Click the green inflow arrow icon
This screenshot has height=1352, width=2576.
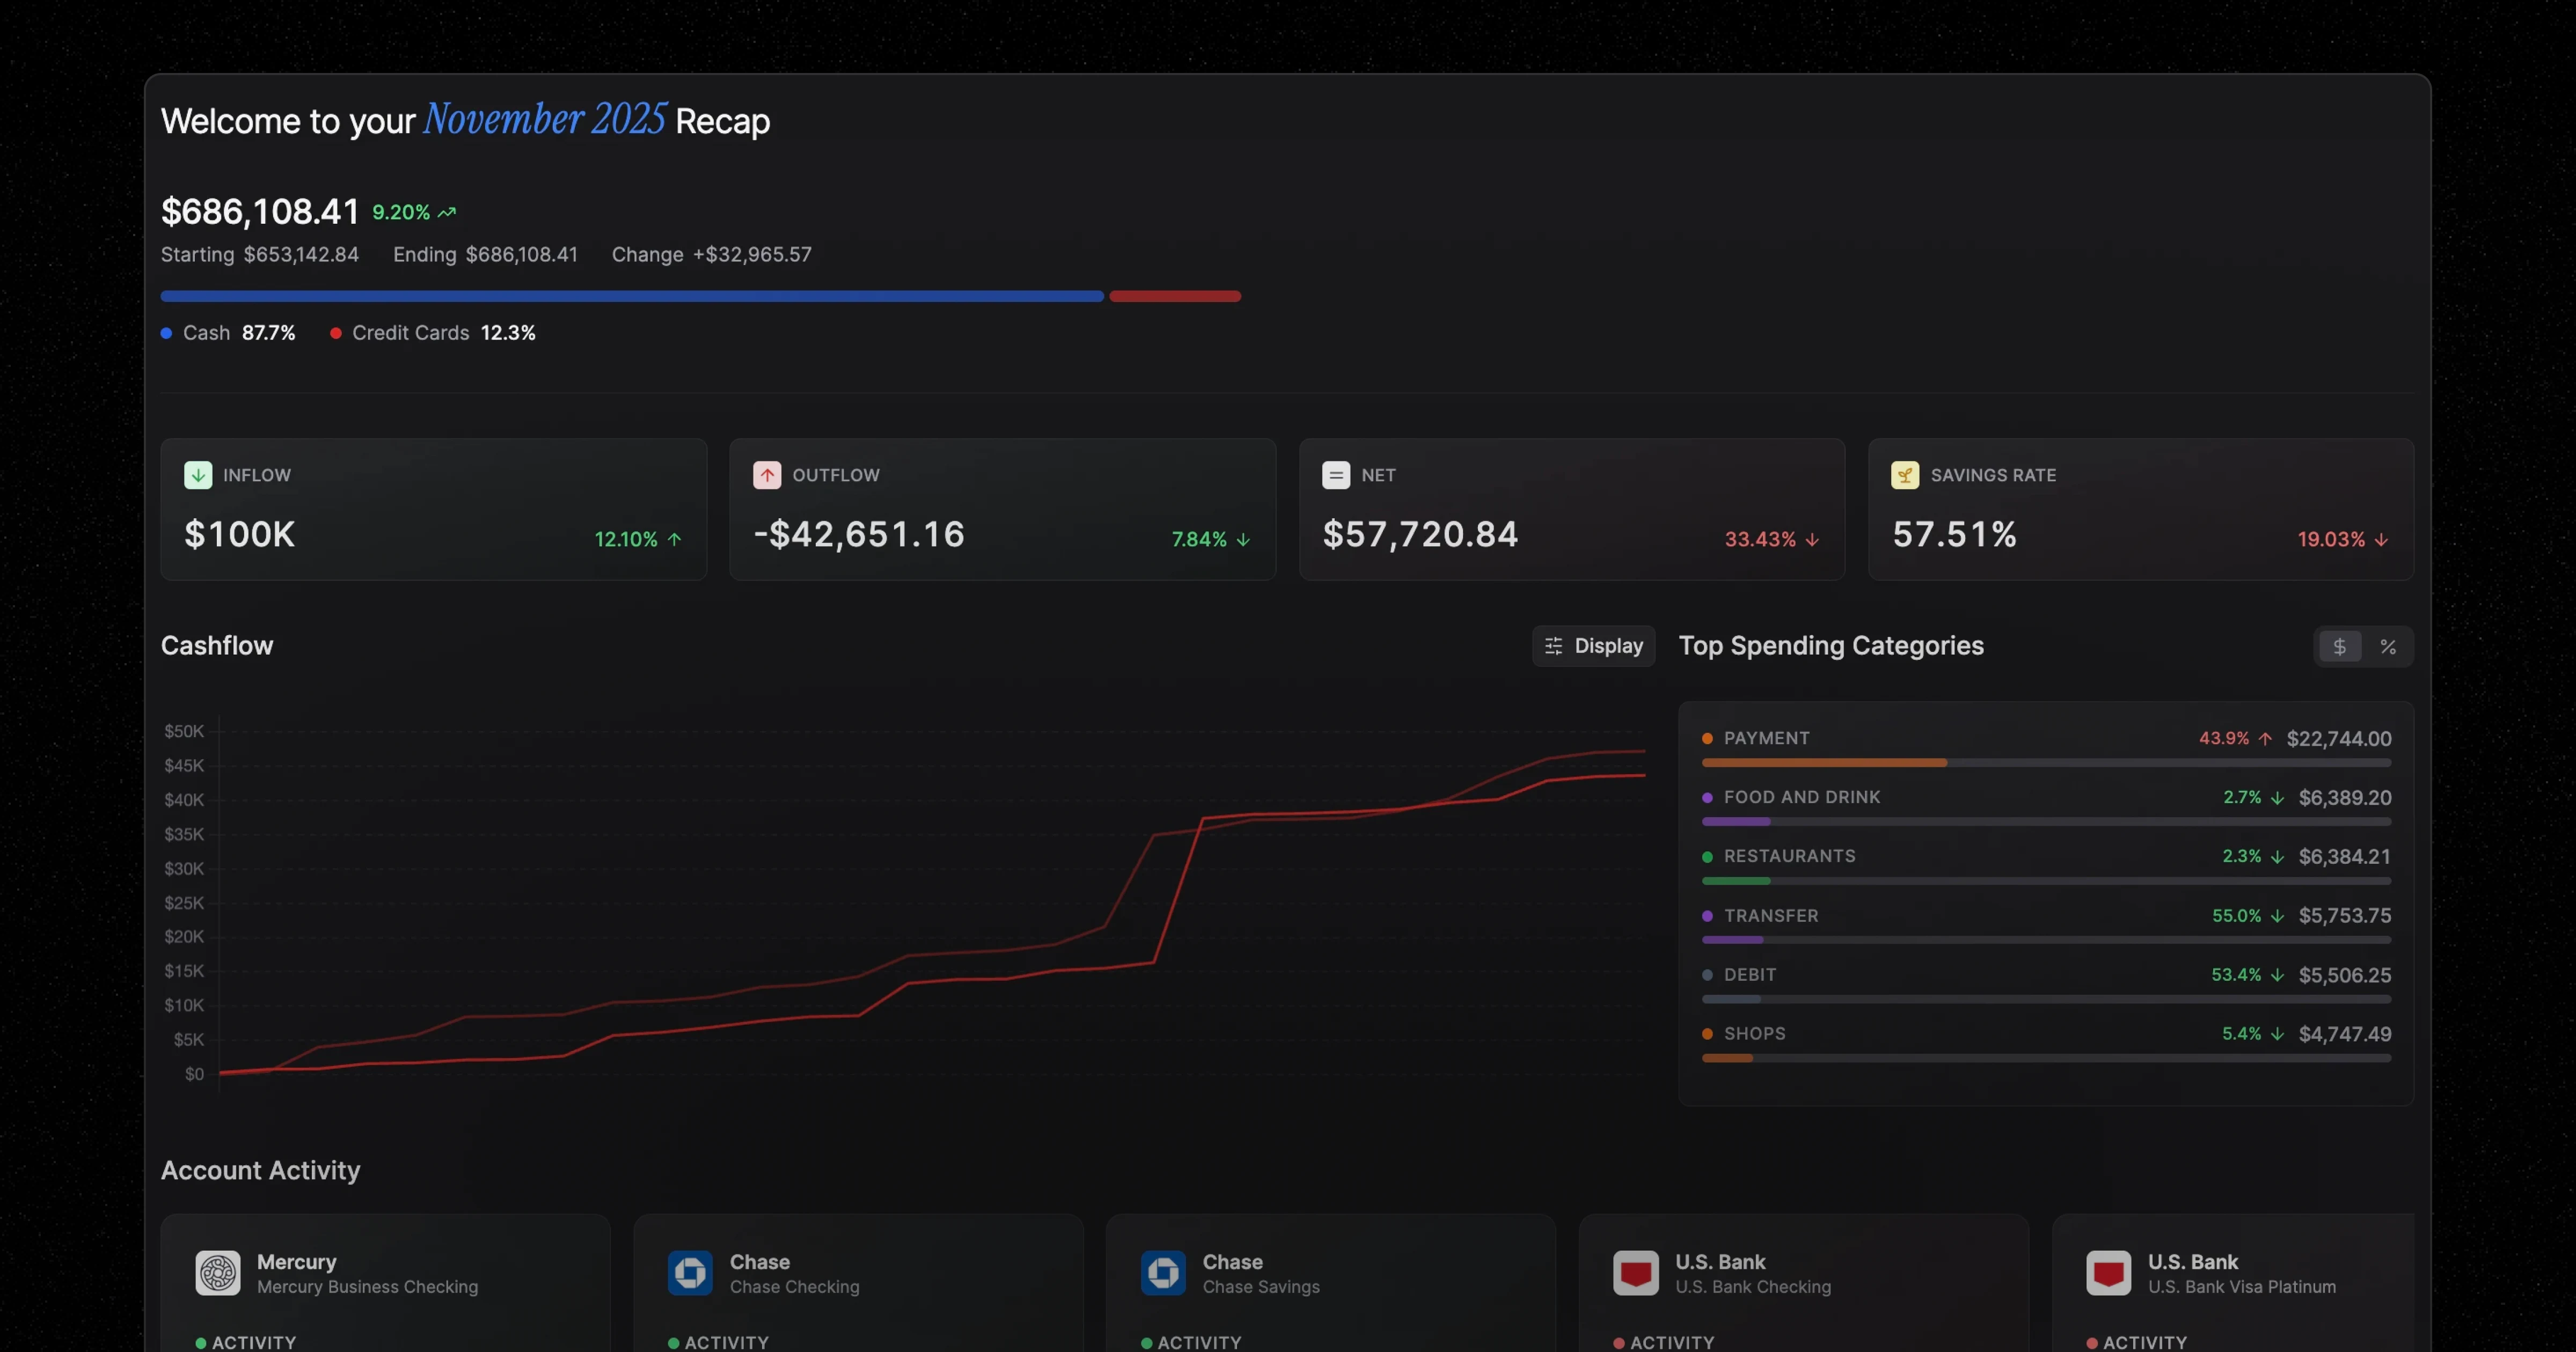198,475
